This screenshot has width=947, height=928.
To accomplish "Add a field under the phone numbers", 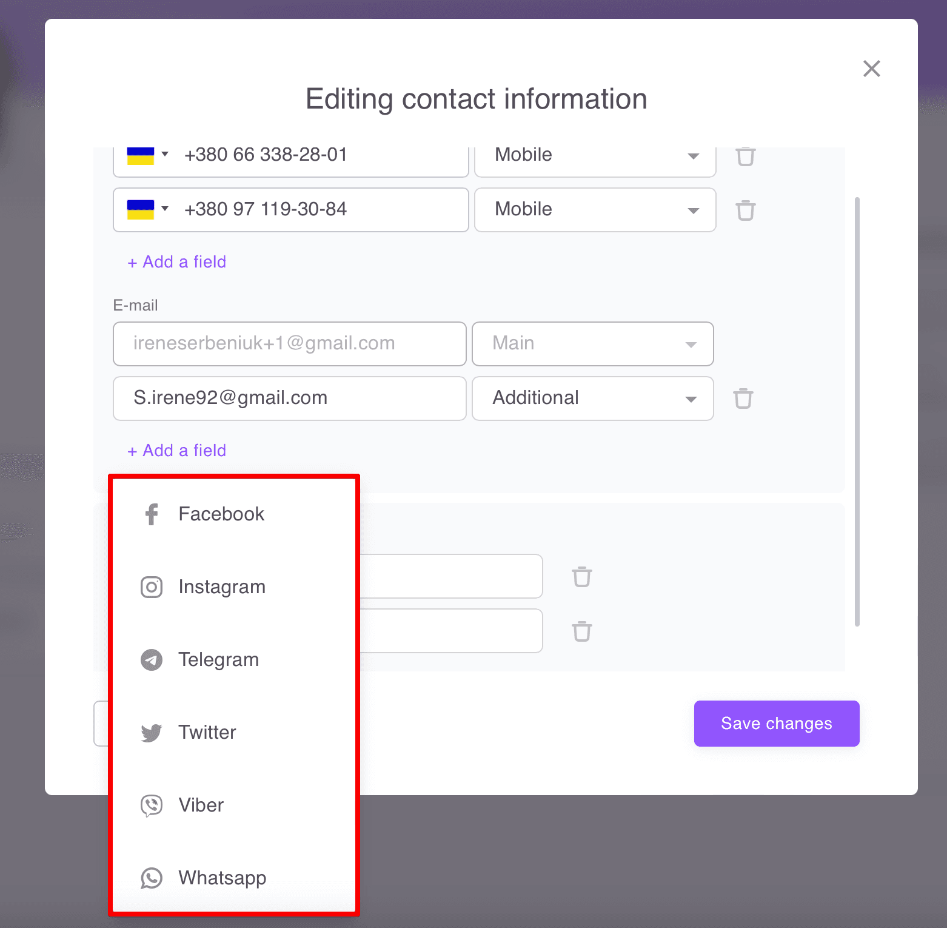I will point(177,262).
